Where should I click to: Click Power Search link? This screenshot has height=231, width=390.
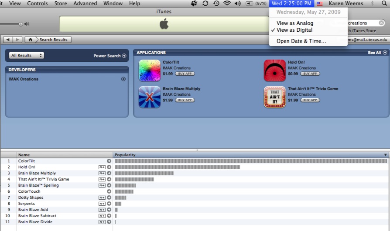click(109, 56)
